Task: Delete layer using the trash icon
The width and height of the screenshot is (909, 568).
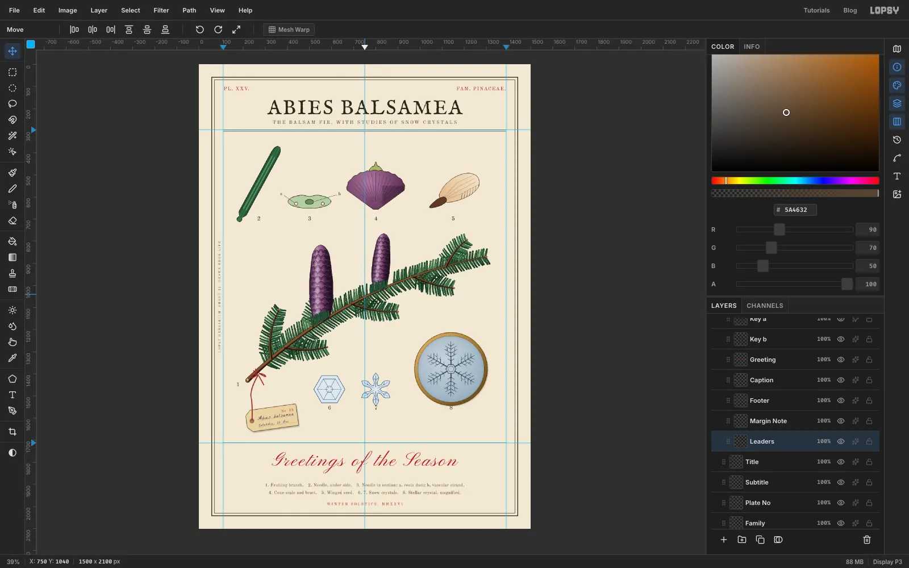Action: [x=867, y=540]
